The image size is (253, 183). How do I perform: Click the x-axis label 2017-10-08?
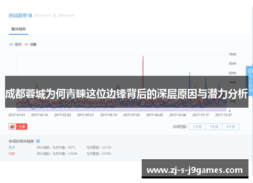[x=178, y=115]
